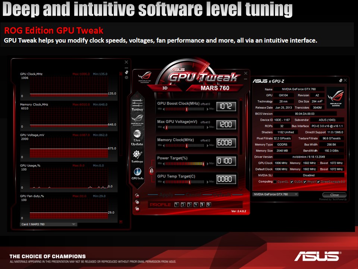Click the G profile button
The height and width of the screenshot is (269, 358).
pyautogui.click(x=208, y=205)
